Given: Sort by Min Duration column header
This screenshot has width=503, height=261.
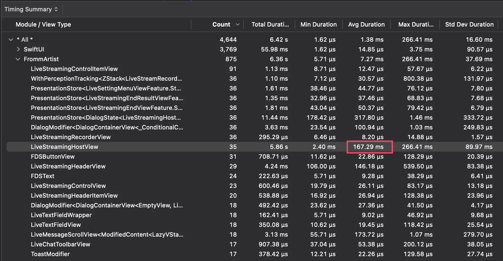Looking at the screenshot, I should tap(319, 24).
